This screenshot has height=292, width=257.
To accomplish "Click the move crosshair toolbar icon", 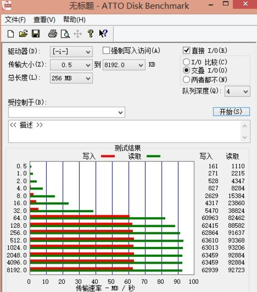I will click(78, 34).
